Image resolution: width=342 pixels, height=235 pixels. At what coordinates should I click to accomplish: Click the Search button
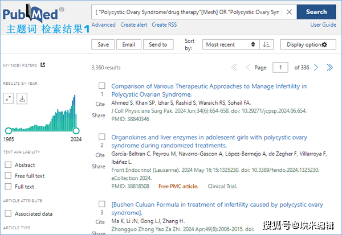click(x=316, y=12)
